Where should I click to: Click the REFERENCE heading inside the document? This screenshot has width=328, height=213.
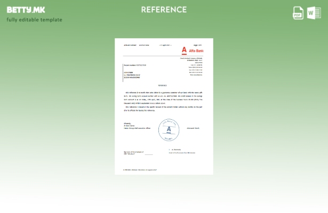(163, 85)
